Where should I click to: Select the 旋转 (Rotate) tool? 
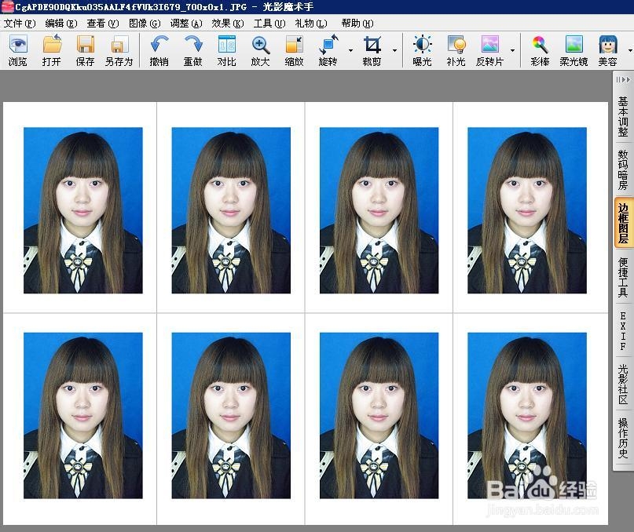coord(328,50)
